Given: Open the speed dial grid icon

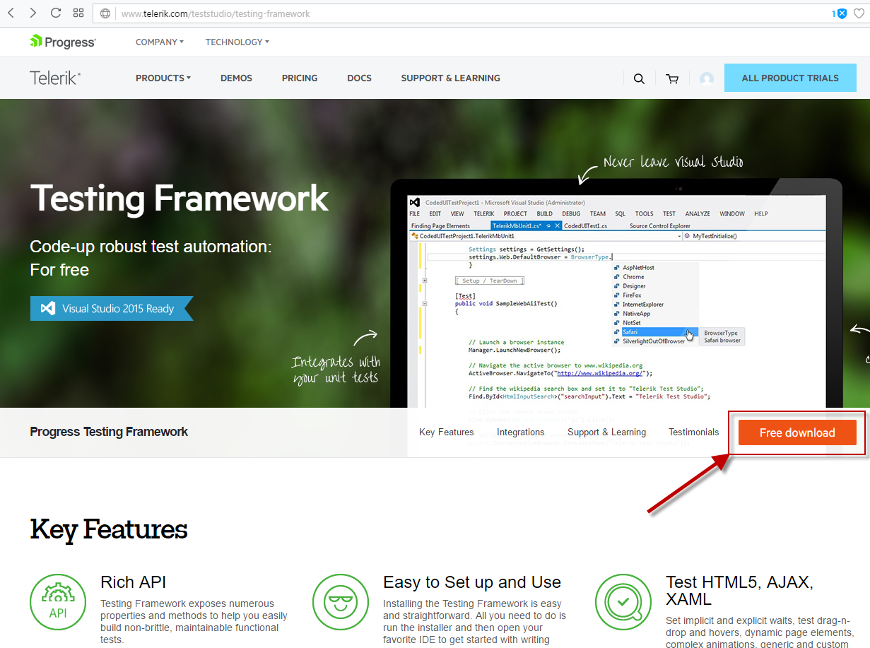Looking at the screenshot, I should [x=78, y=13].
